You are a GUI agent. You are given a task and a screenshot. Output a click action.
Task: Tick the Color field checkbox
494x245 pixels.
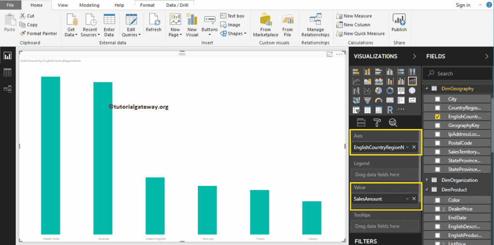point(437,200)
